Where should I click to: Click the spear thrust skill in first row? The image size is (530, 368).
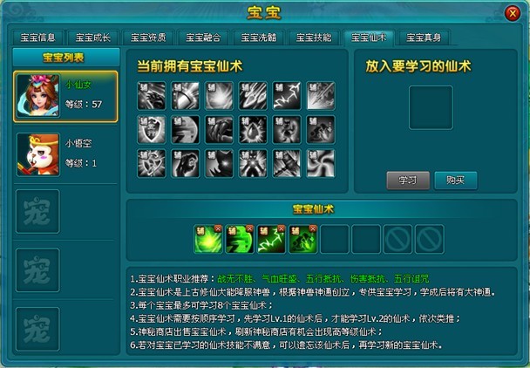tap(321, 96)
